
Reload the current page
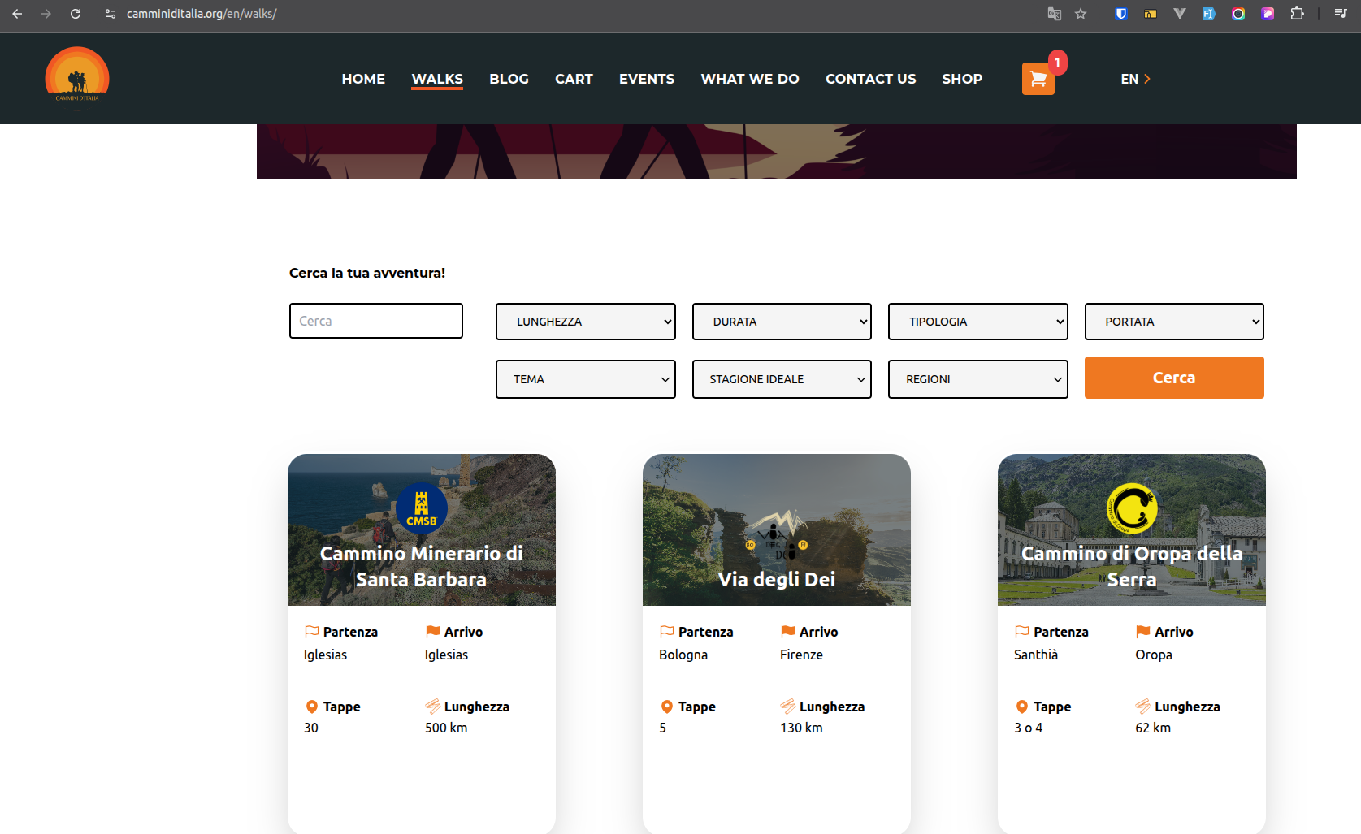(76, 14)
